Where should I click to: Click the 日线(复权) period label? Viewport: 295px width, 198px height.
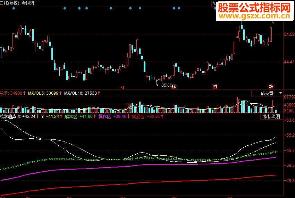(x=10, y=3)
